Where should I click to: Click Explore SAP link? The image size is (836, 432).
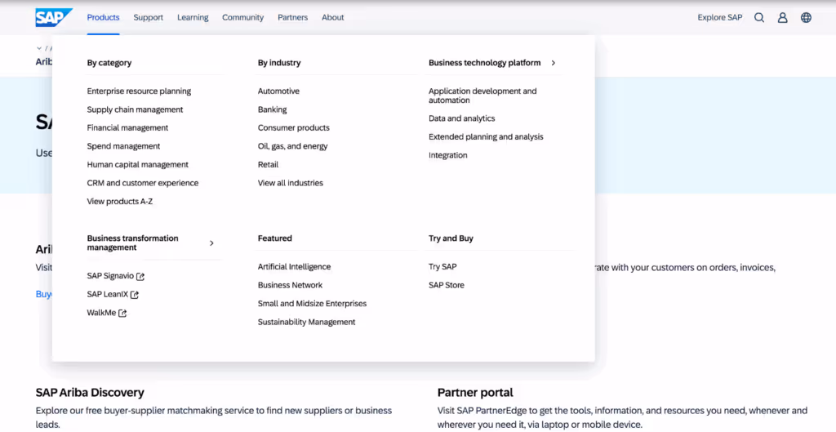tap(720, 18)
